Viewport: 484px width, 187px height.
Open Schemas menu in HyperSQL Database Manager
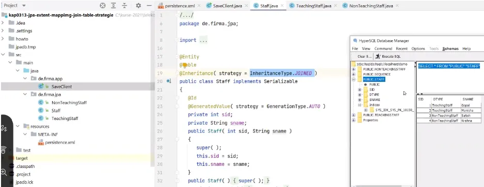point(450,48)
